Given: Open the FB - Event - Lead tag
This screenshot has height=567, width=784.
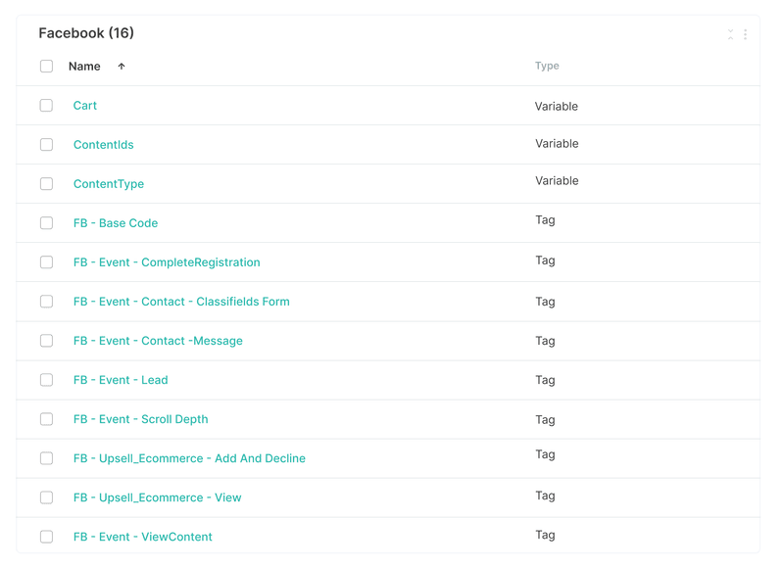Looking at the screenshot, I should point(121,380).
